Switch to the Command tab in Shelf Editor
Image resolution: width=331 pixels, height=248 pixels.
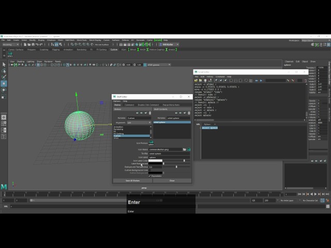[x=129, y=105]
